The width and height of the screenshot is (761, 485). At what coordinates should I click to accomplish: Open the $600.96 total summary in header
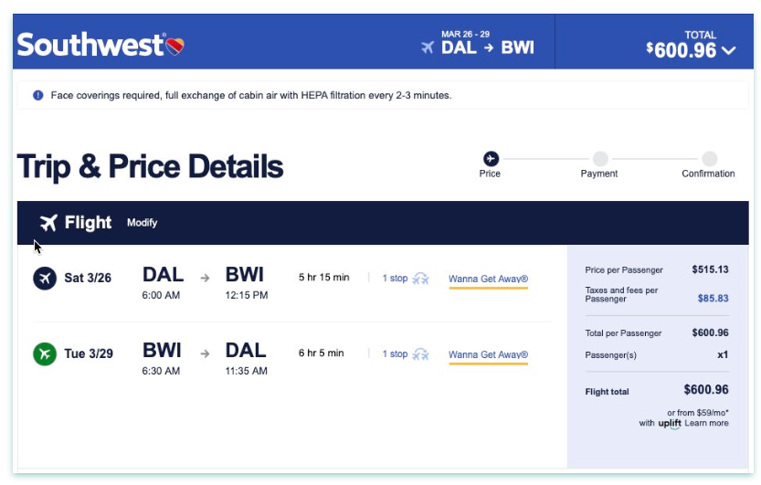pos(682,50)
